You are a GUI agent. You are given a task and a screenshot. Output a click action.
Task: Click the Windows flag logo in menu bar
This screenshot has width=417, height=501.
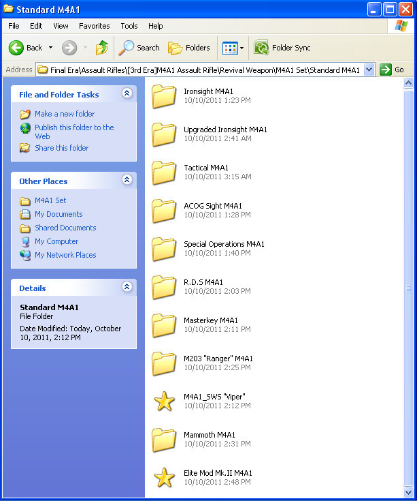point(401,26)
